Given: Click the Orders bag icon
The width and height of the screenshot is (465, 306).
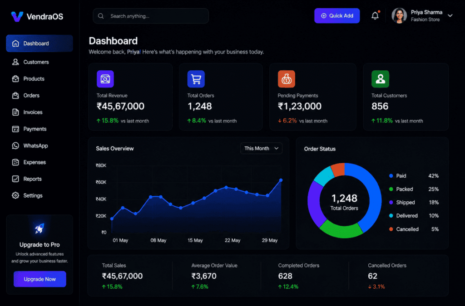Looking at the screenshot, I should 15,96.
